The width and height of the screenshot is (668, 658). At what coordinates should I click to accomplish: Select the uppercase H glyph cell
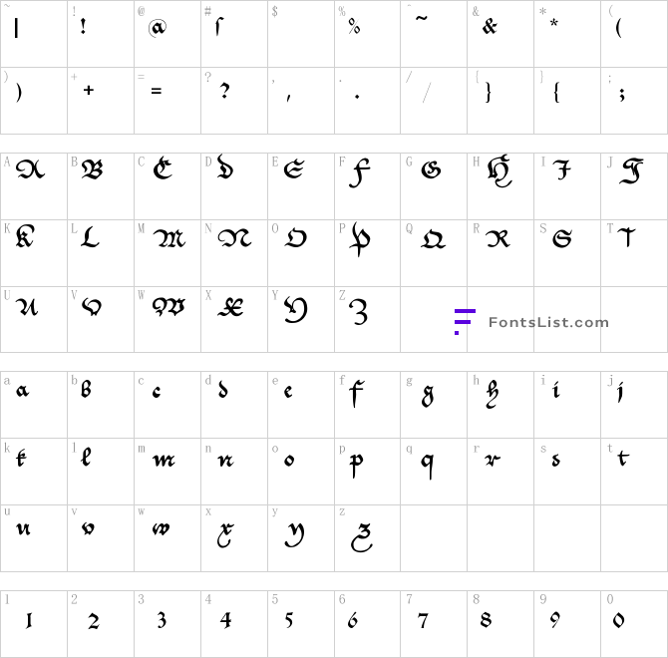click(x=501, y=186)
